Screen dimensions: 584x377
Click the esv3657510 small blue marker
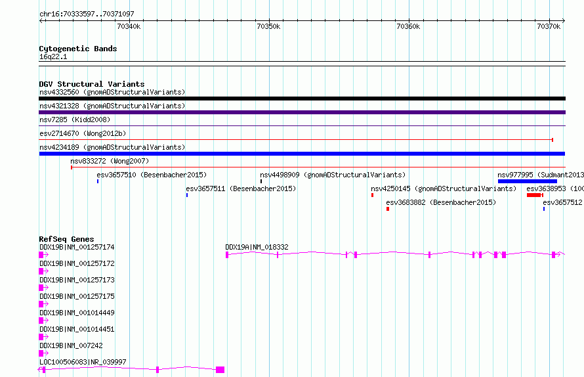coord(98,181)
